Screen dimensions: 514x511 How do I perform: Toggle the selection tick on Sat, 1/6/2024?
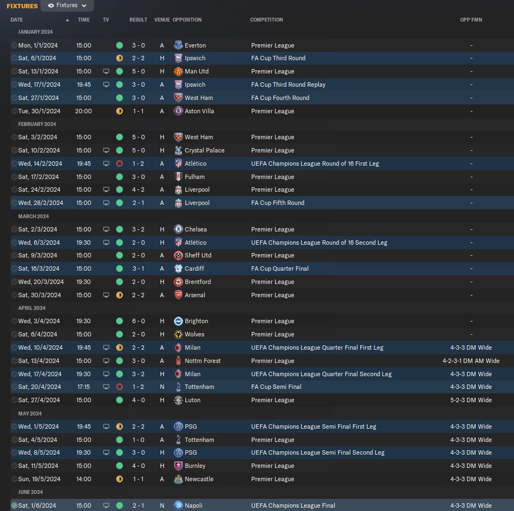[x=14, y=505]
